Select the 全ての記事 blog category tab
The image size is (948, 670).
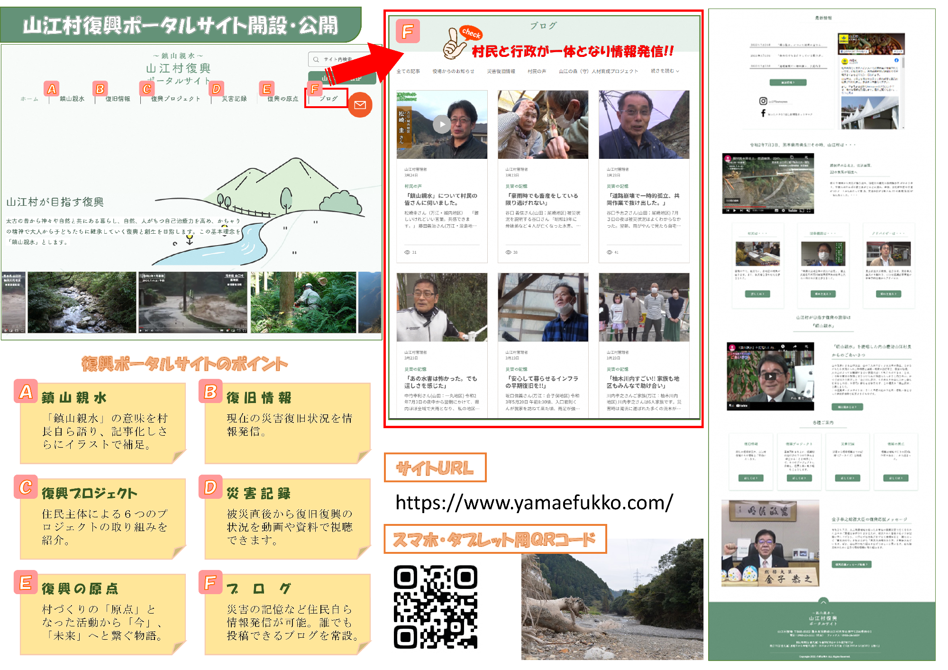tap(408, 71)
